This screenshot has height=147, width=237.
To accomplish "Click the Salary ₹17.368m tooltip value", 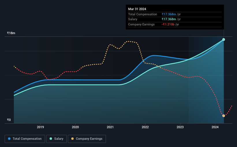I will pos(169,19).
